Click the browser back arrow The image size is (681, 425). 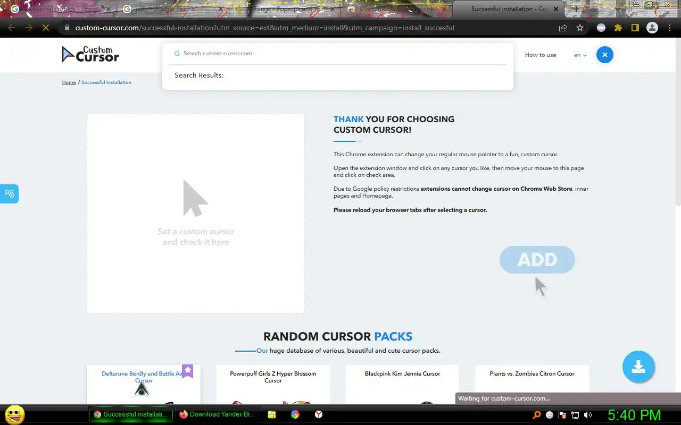(12, 28)
